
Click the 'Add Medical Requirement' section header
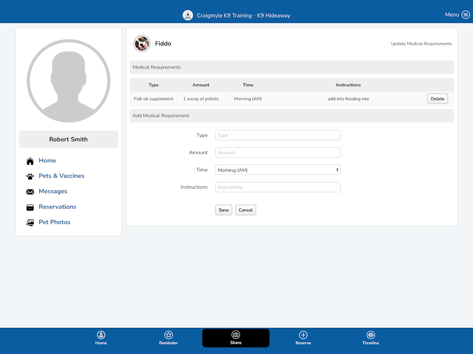(x=292, y=115)
